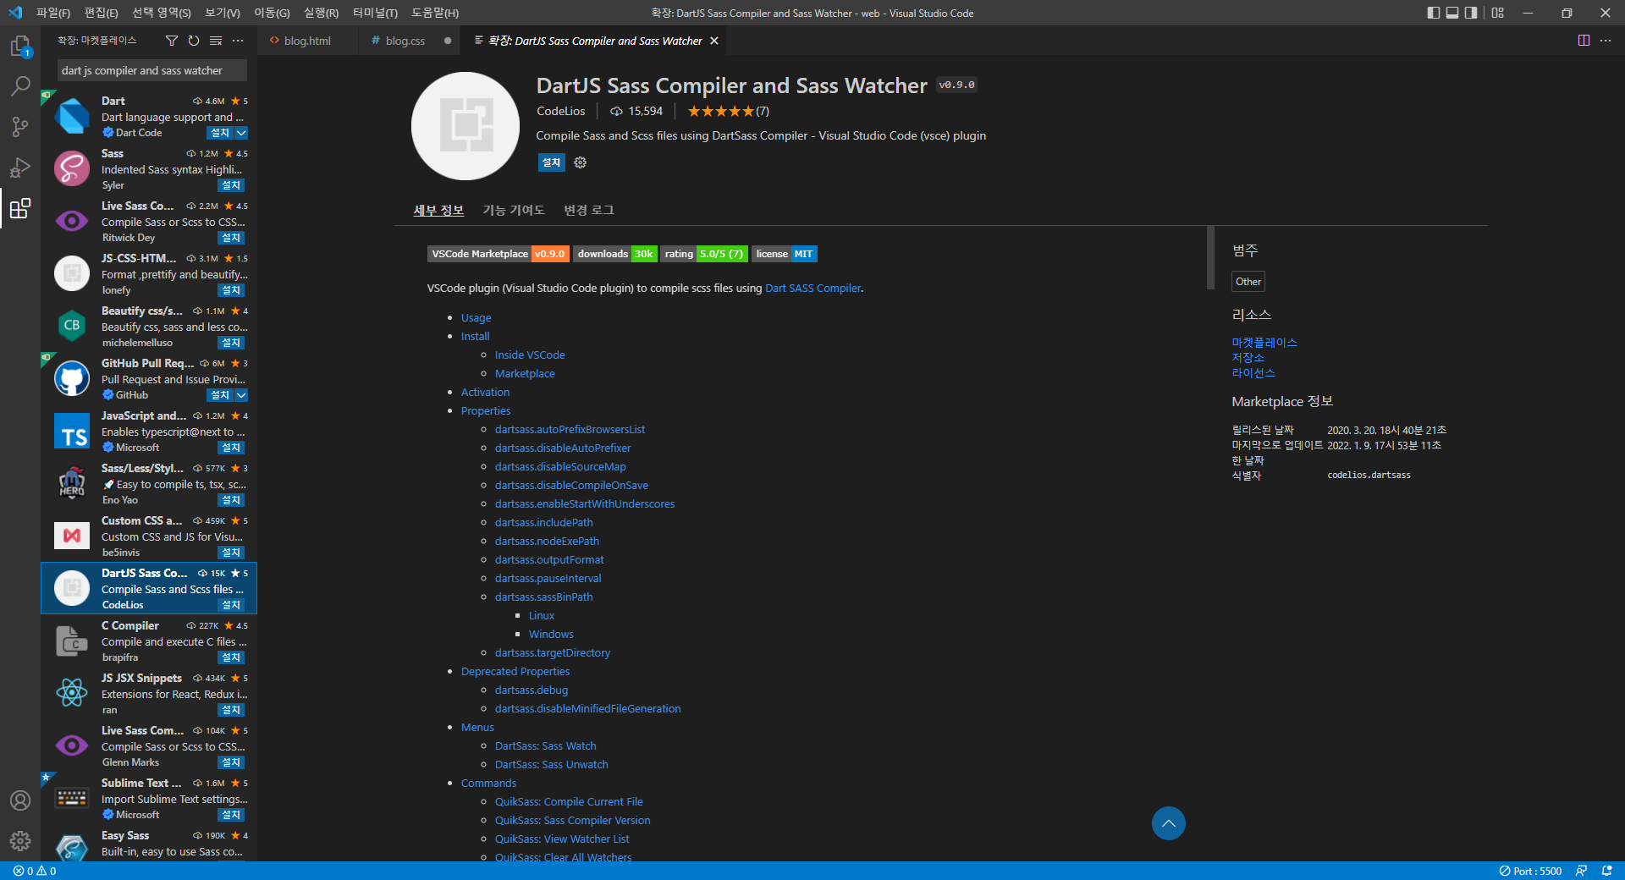1625x880 pixels.
Task: Open the Source Control view
Action: pyautogui.click(x=20, y=127)
